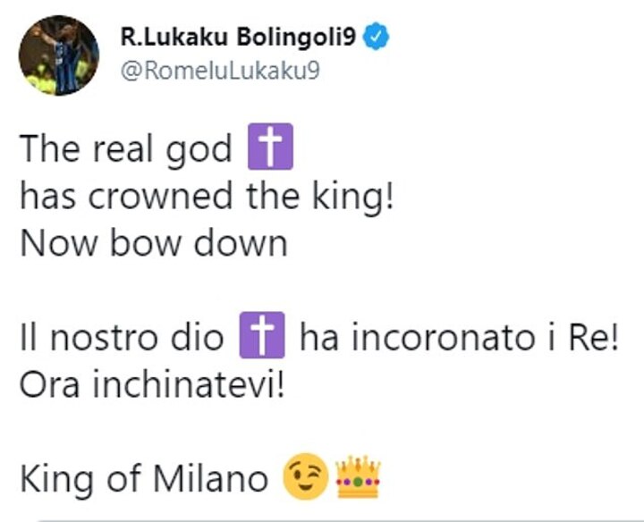Click the display name R.Lukaku Bolingoli9

(241, 38)
